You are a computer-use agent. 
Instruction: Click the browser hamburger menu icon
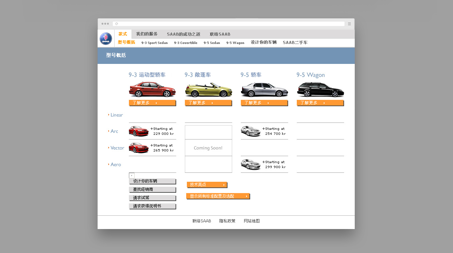click(x=349, y=24)
